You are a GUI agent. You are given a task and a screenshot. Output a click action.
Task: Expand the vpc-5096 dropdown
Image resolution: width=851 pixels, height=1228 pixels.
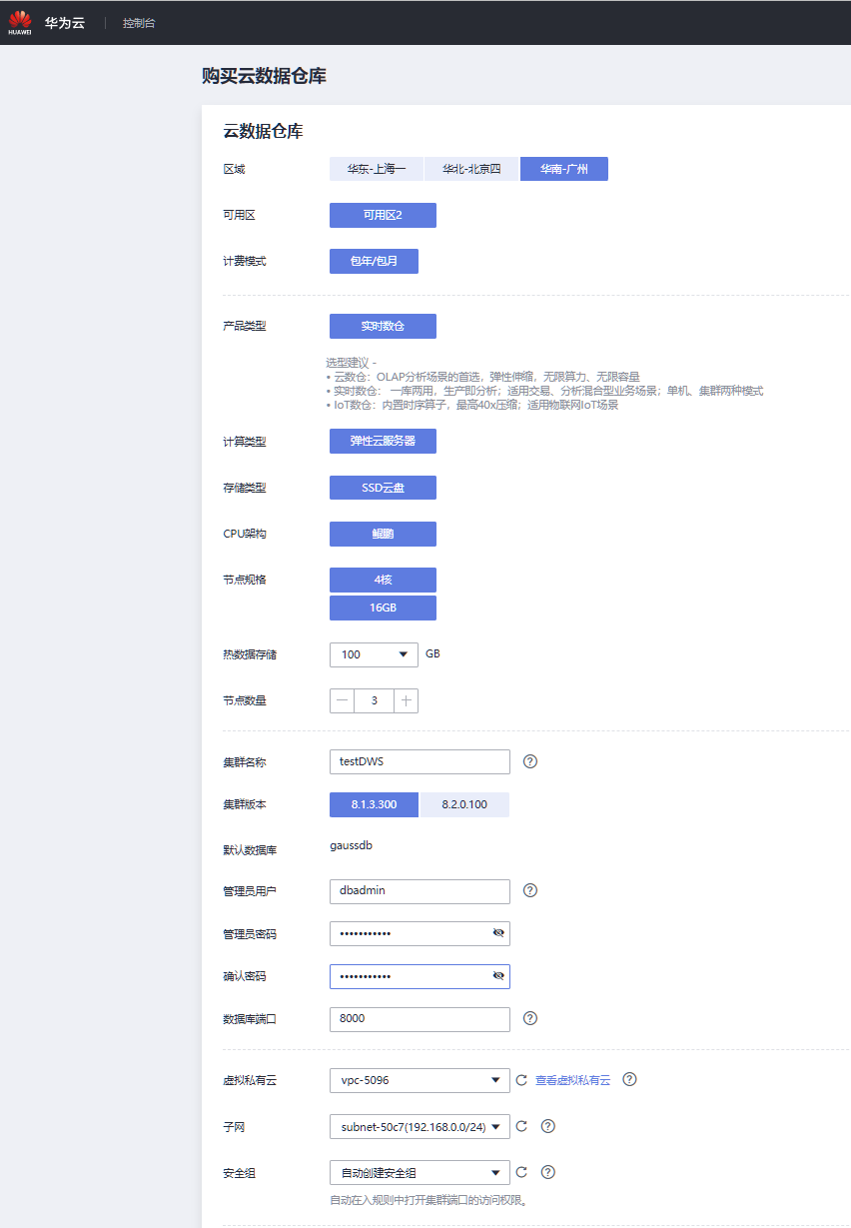tap(495, 1080)
